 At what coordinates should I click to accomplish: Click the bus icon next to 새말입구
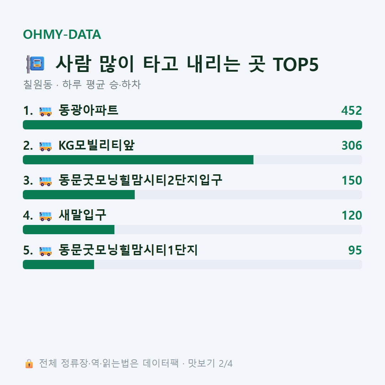[x=45, y=216]
